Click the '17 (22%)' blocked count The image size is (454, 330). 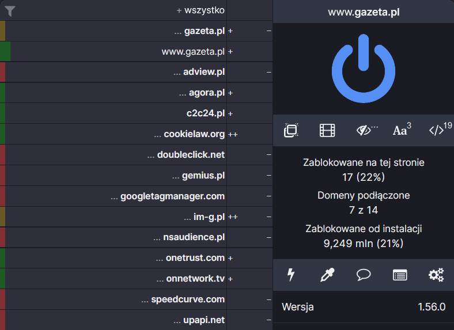[x=364, y=177]
